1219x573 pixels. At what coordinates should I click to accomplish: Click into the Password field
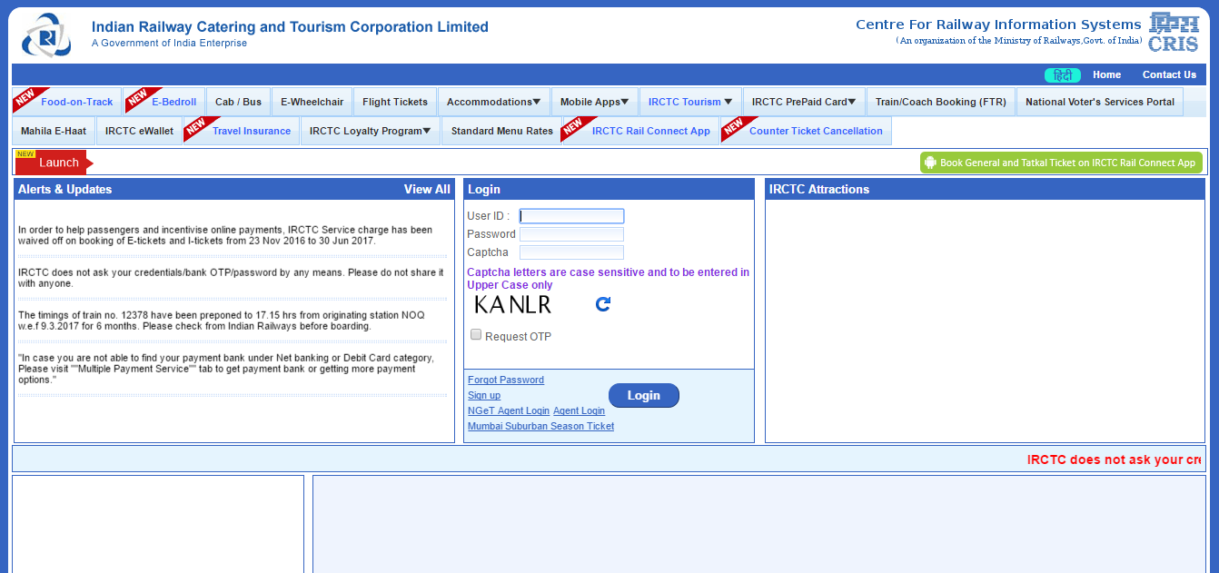(571, 234)
